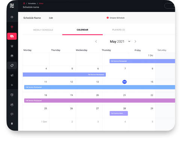The height and width of the screenshot is (142, 188).
Task: Open the calendar icon in sidebar
Action: pyautogui.click(x=12, y=56)
